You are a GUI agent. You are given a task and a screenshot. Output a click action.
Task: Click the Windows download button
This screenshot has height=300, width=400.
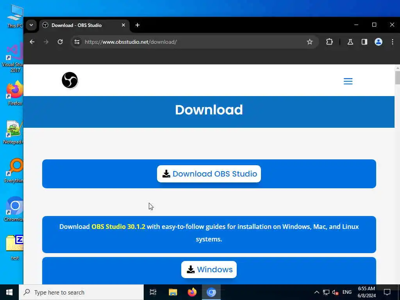(x=209, y=270)
